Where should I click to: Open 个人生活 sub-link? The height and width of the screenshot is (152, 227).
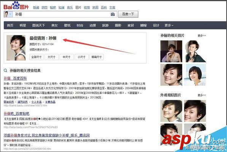click(37, 102)
